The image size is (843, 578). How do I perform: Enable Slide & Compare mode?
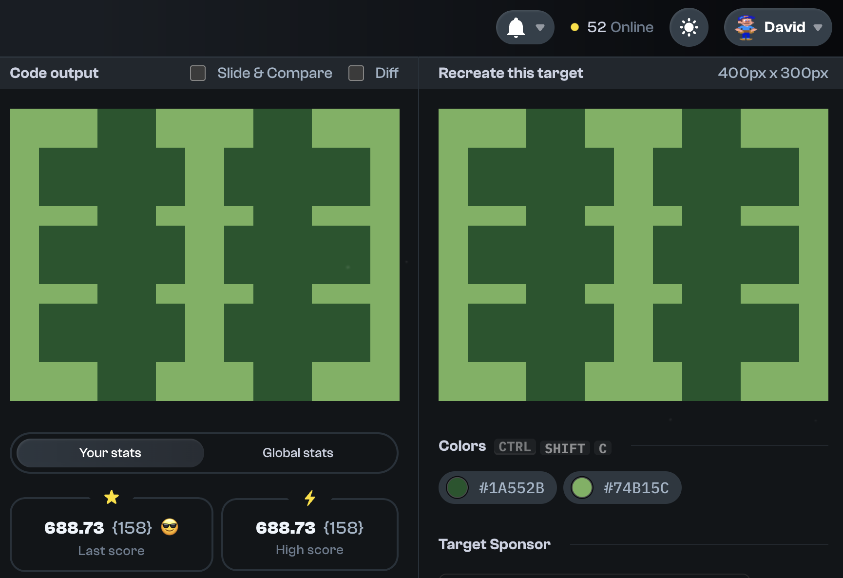[x=198, y=73]
